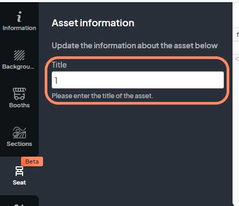Go to the Booths tab label

19,105
